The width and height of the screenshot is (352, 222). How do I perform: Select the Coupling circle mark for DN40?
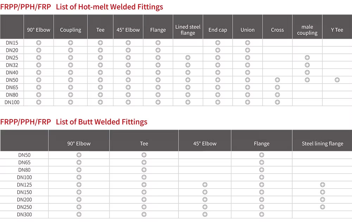point(70,72)
